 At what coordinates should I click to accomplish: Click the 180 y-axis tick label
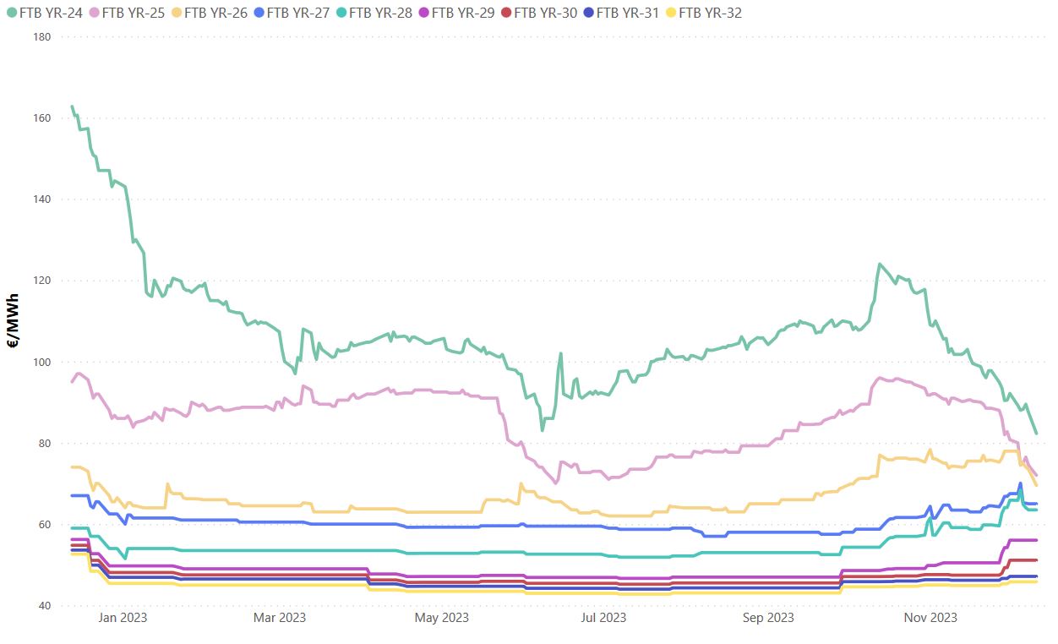tap(42, 37)
